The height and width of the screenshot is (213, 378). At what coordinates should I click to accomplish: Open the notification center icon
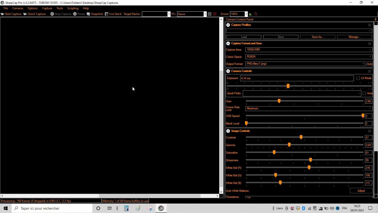[370, 208]
